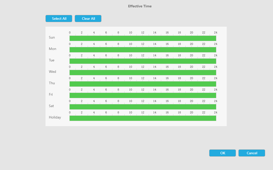273x170 pixels.
Task: Click the Select All button
Action: [x=59, y=19]
